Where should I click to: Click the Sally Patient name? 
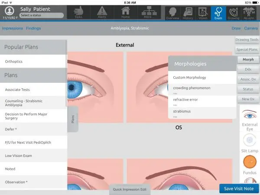point(35,9)
